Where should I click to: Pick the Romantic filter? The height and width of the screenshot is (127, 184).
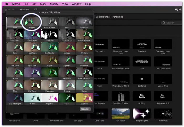click(x=84, y=61)
